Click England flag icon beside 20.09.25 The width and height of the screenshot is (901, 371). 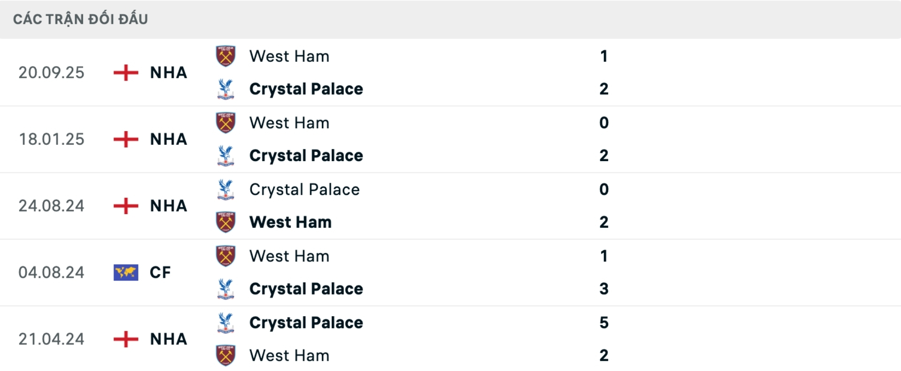(x=126, y=73)
